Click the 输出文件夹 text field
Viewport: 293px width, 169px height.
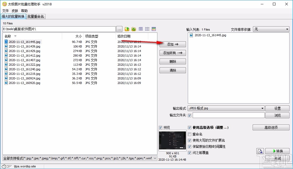228,115
